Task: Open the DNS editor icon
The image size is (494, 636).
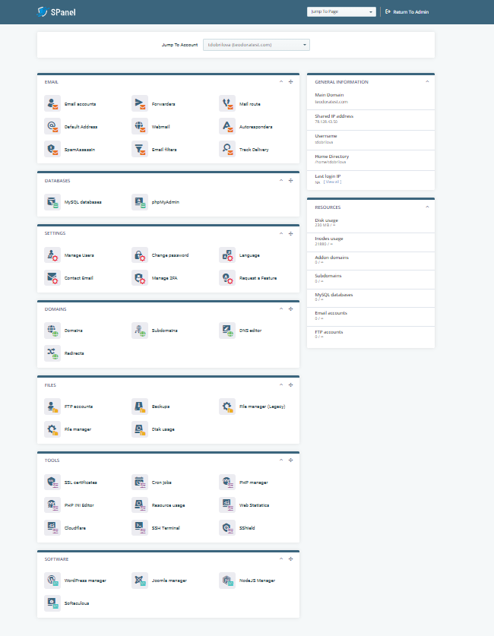Action: pyautogui.click(x=227, y=331)
